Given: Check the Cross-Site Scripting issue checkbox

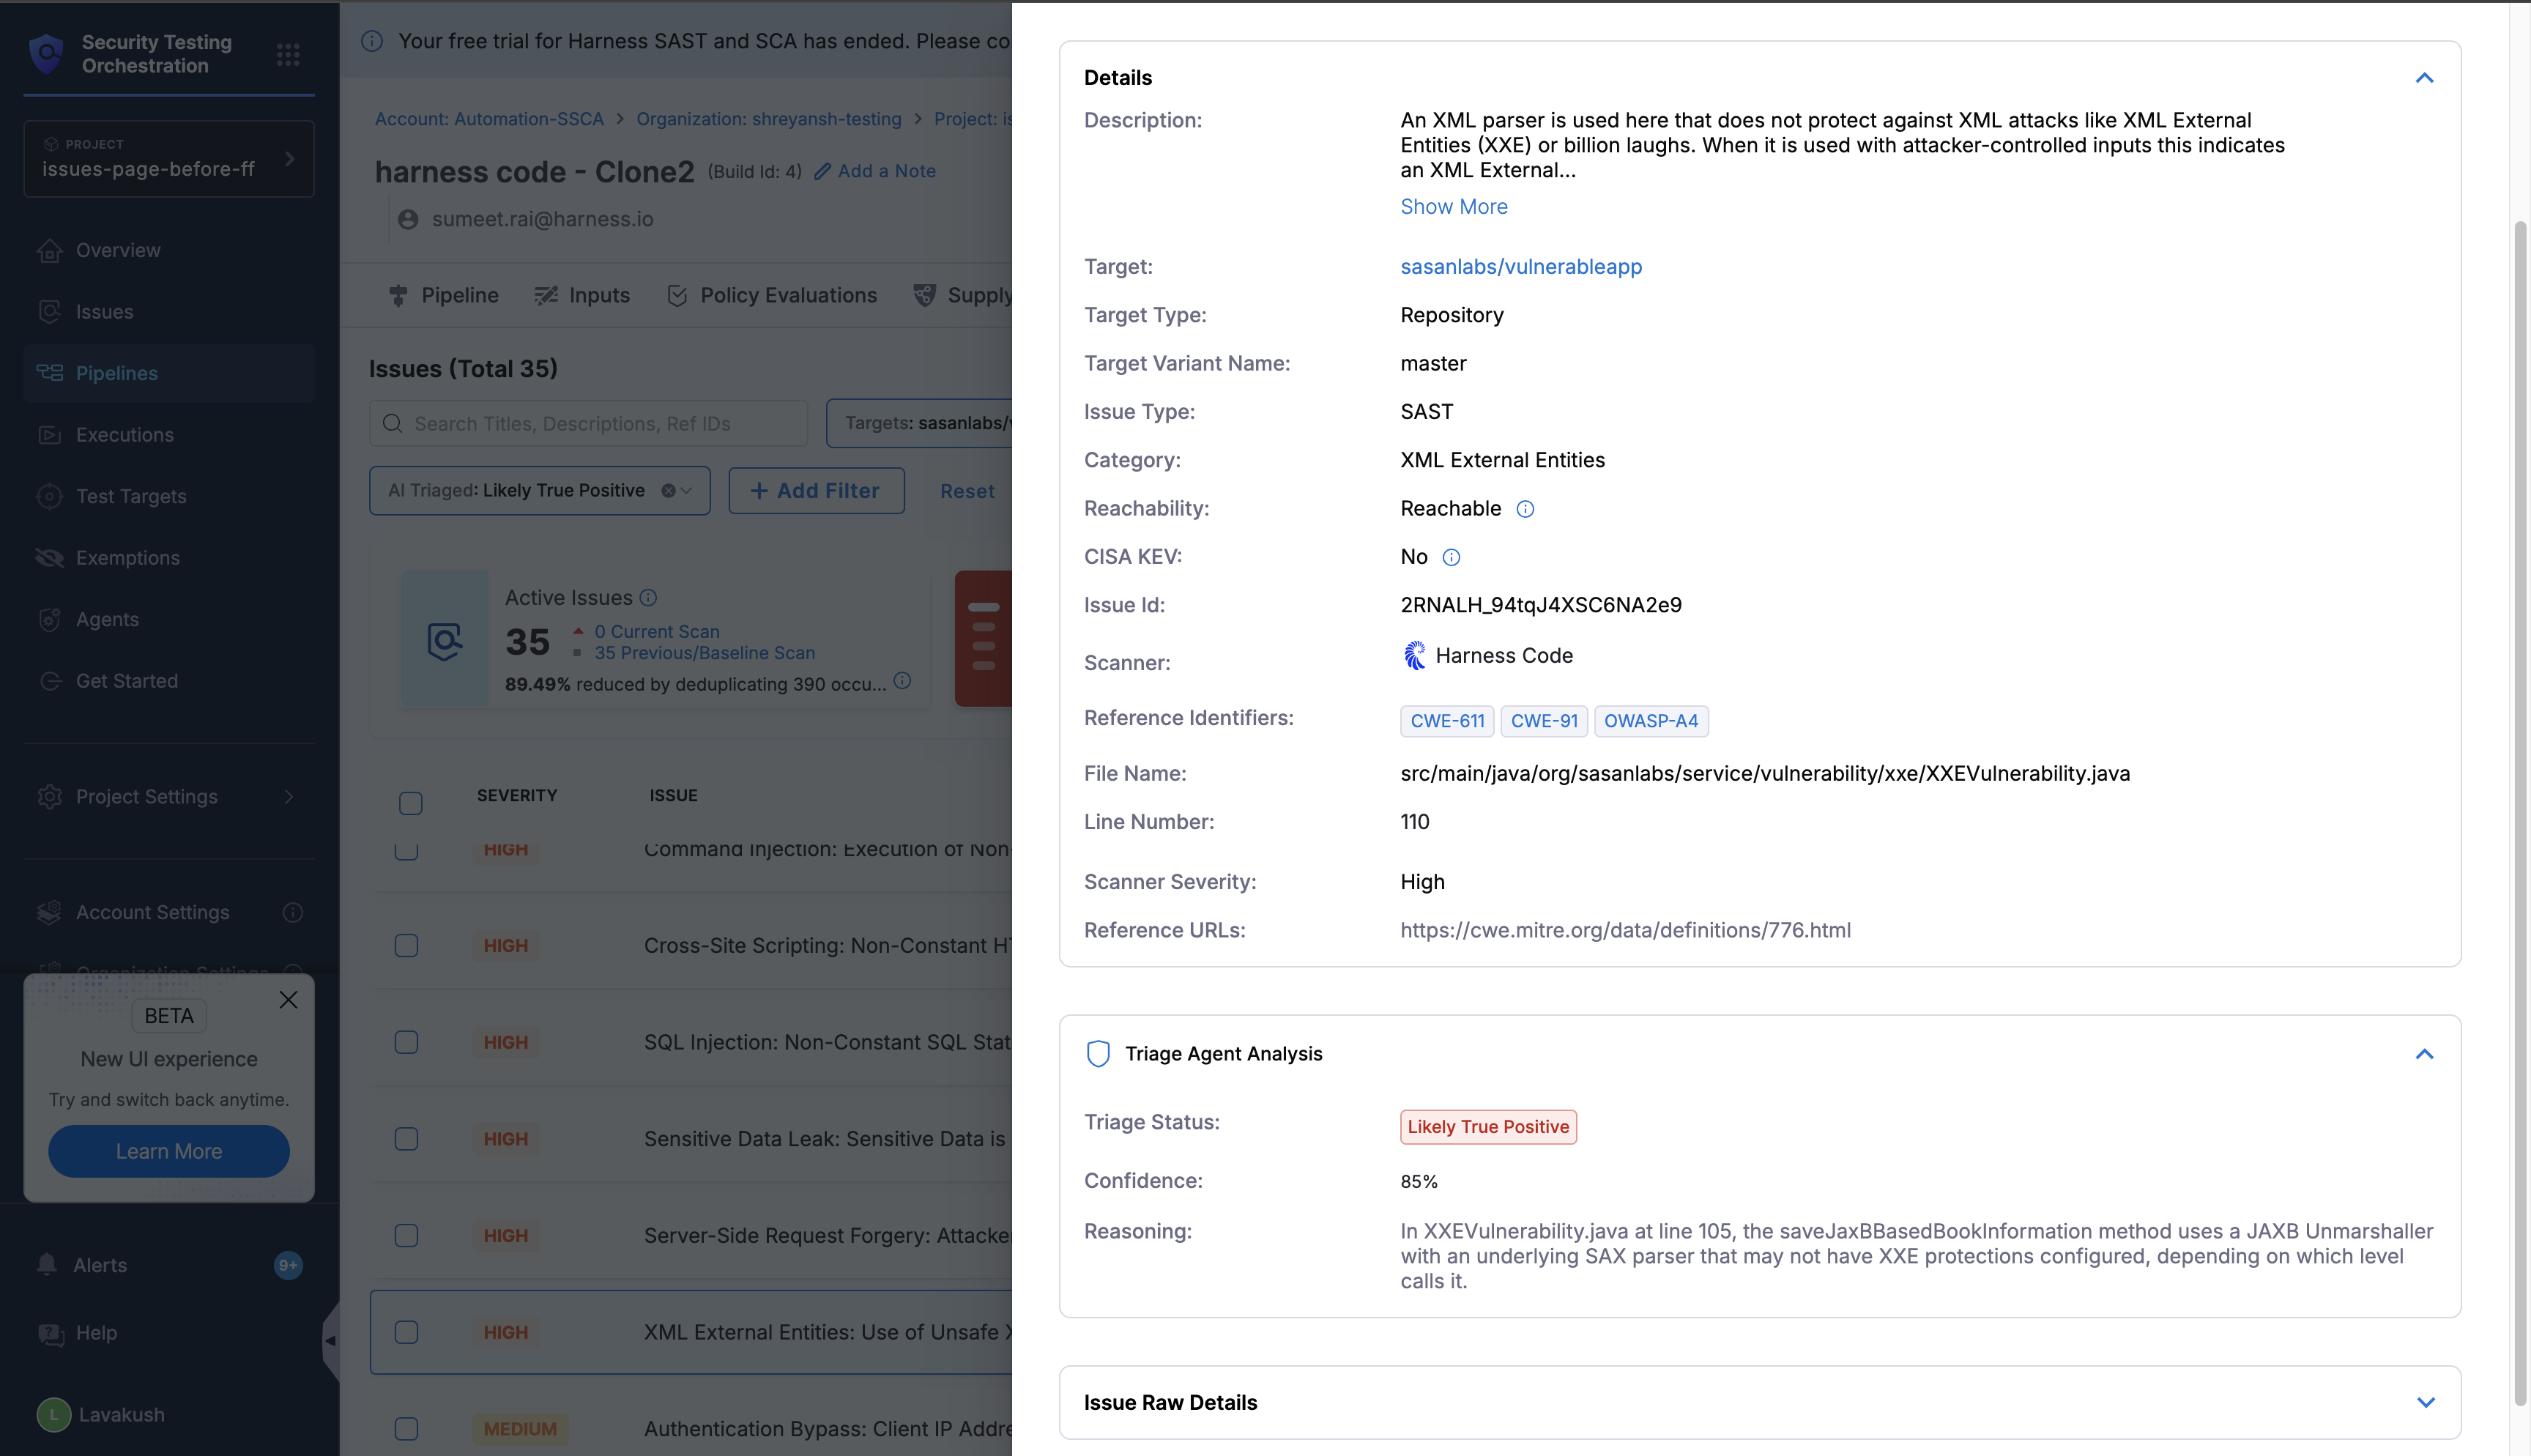Looking at the screenshot, I should (407, 946).
